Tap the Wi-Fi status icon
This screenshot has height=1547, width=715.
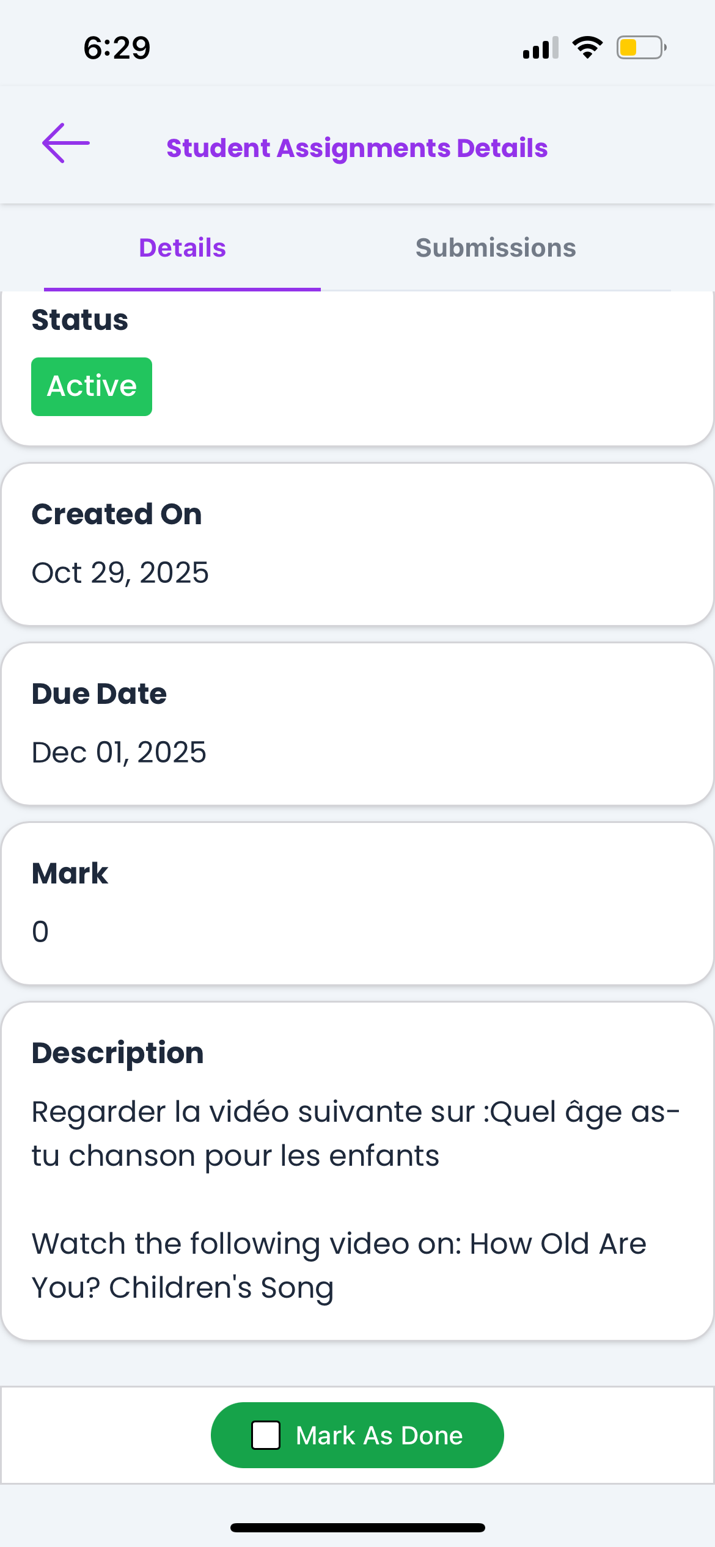(x=587, y=48)
